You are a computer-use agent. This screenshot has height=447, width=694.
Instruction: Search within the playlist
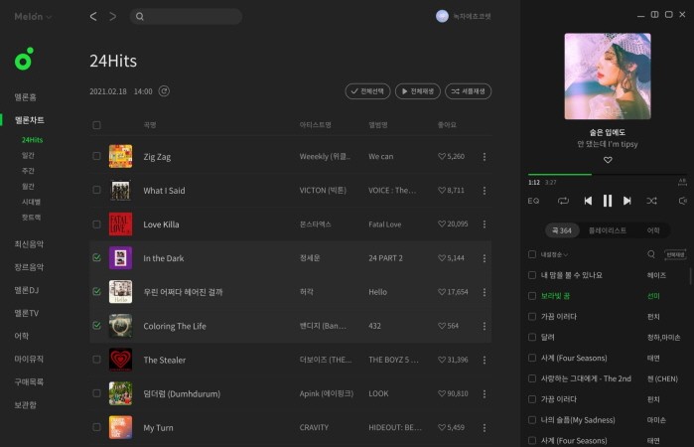(x=651, y=254)
